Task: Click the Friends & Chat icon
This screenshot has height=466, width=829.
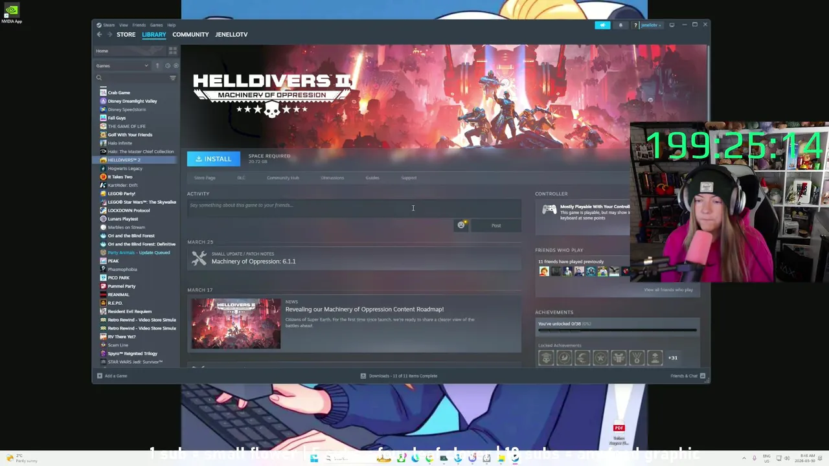Action: (703, 375)
